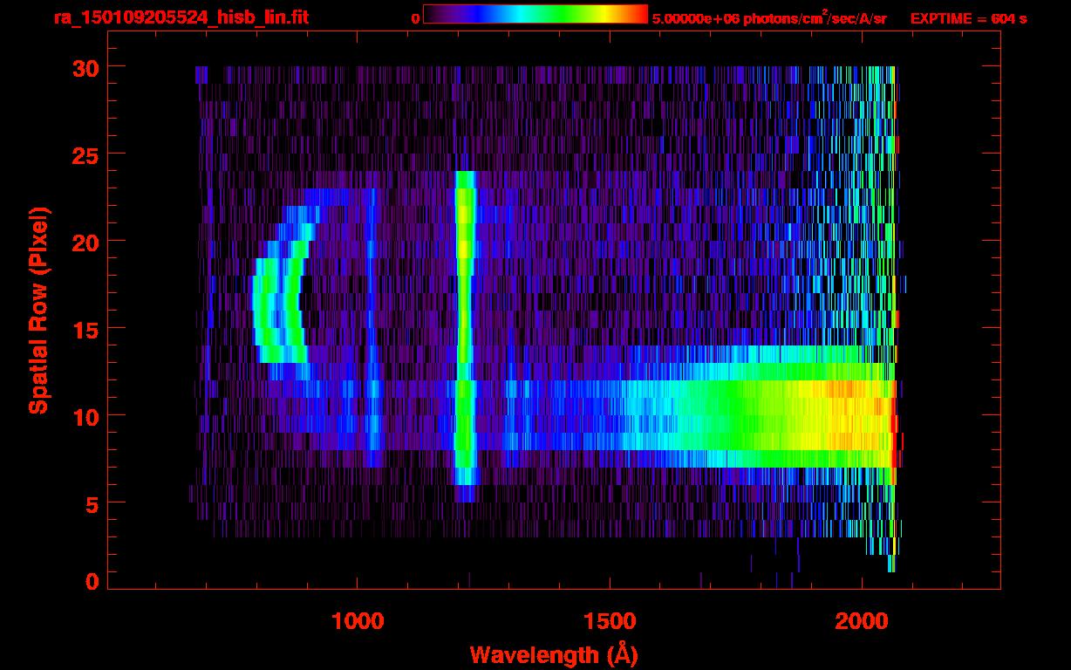This screenshot has height=670, width=1071.
Task: Click the 1000 wavelength tick label
Action: (x=358, y=620)
